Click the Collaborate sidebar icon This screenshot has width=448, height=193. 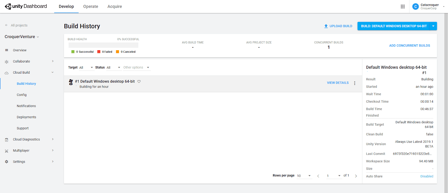[6, 62]
